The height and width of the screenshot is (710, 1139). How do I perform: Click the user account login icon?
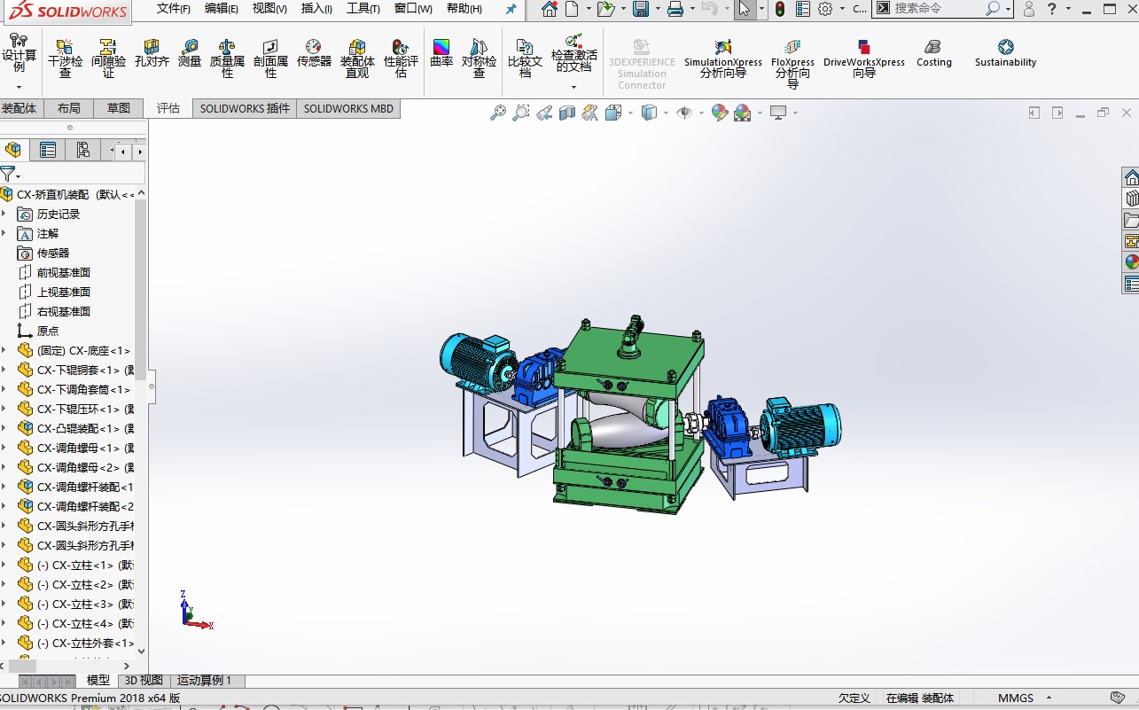1028,9
